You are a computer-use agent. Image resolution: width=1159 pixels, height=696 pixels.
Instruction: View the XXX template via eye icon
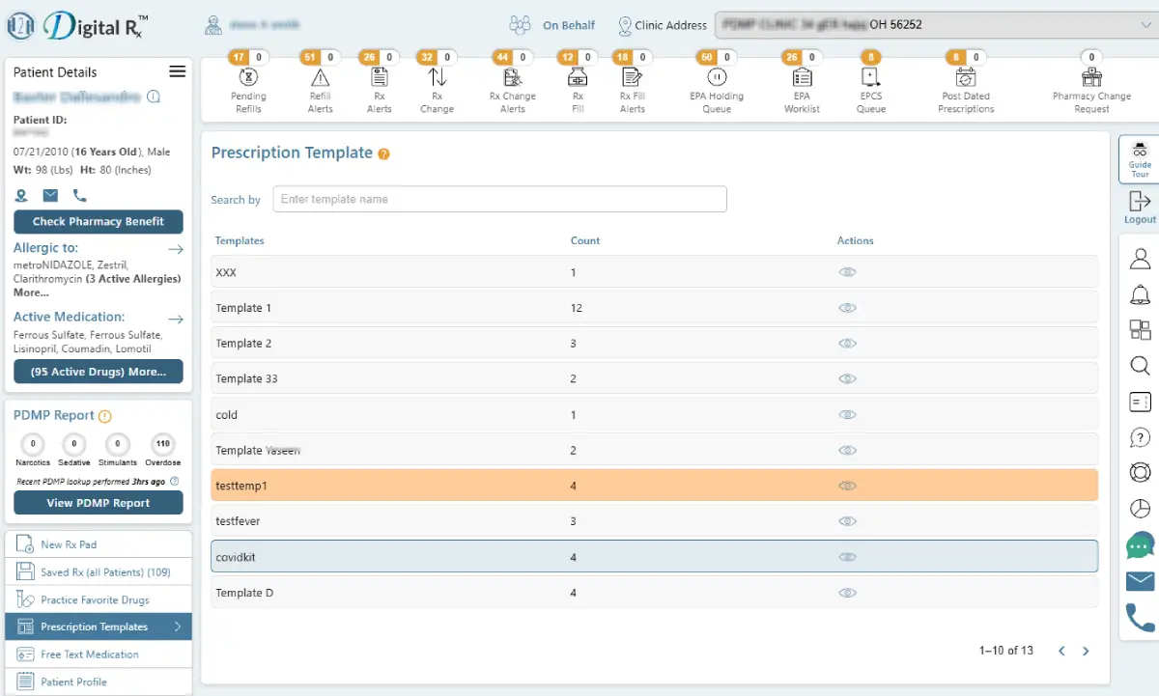[x=847, y=272]
